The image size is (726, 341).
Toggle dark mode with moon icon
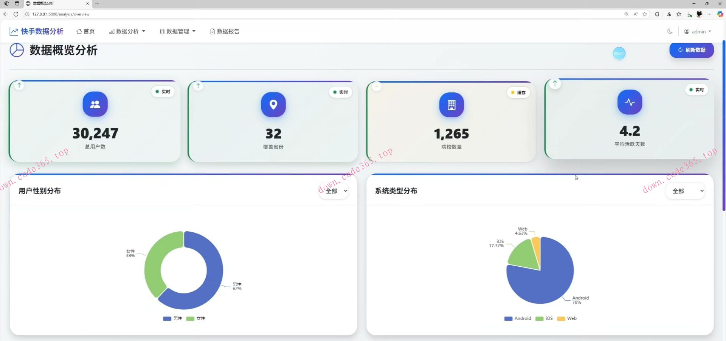[670, 31]
